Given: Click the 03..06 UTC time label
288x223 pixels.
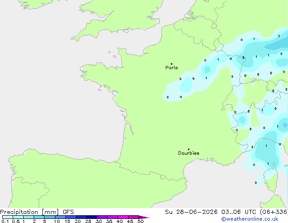Looking at the screenshot, I should [238, 212].
